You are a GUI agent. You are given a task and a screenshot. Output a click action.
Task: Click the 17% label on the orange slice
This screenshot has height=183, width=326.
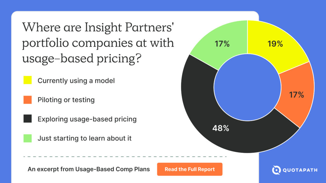(296, 95)
